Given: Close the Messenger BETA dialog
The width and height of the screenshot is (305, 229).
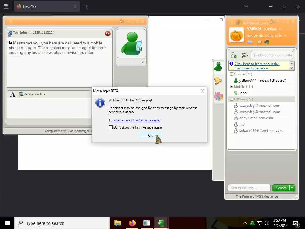Looking at the screenshot, I should click(203, 91).
